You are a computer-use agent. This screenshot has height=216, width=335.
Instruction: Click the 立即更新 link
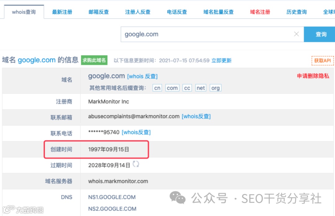click(x=221, y=61)
